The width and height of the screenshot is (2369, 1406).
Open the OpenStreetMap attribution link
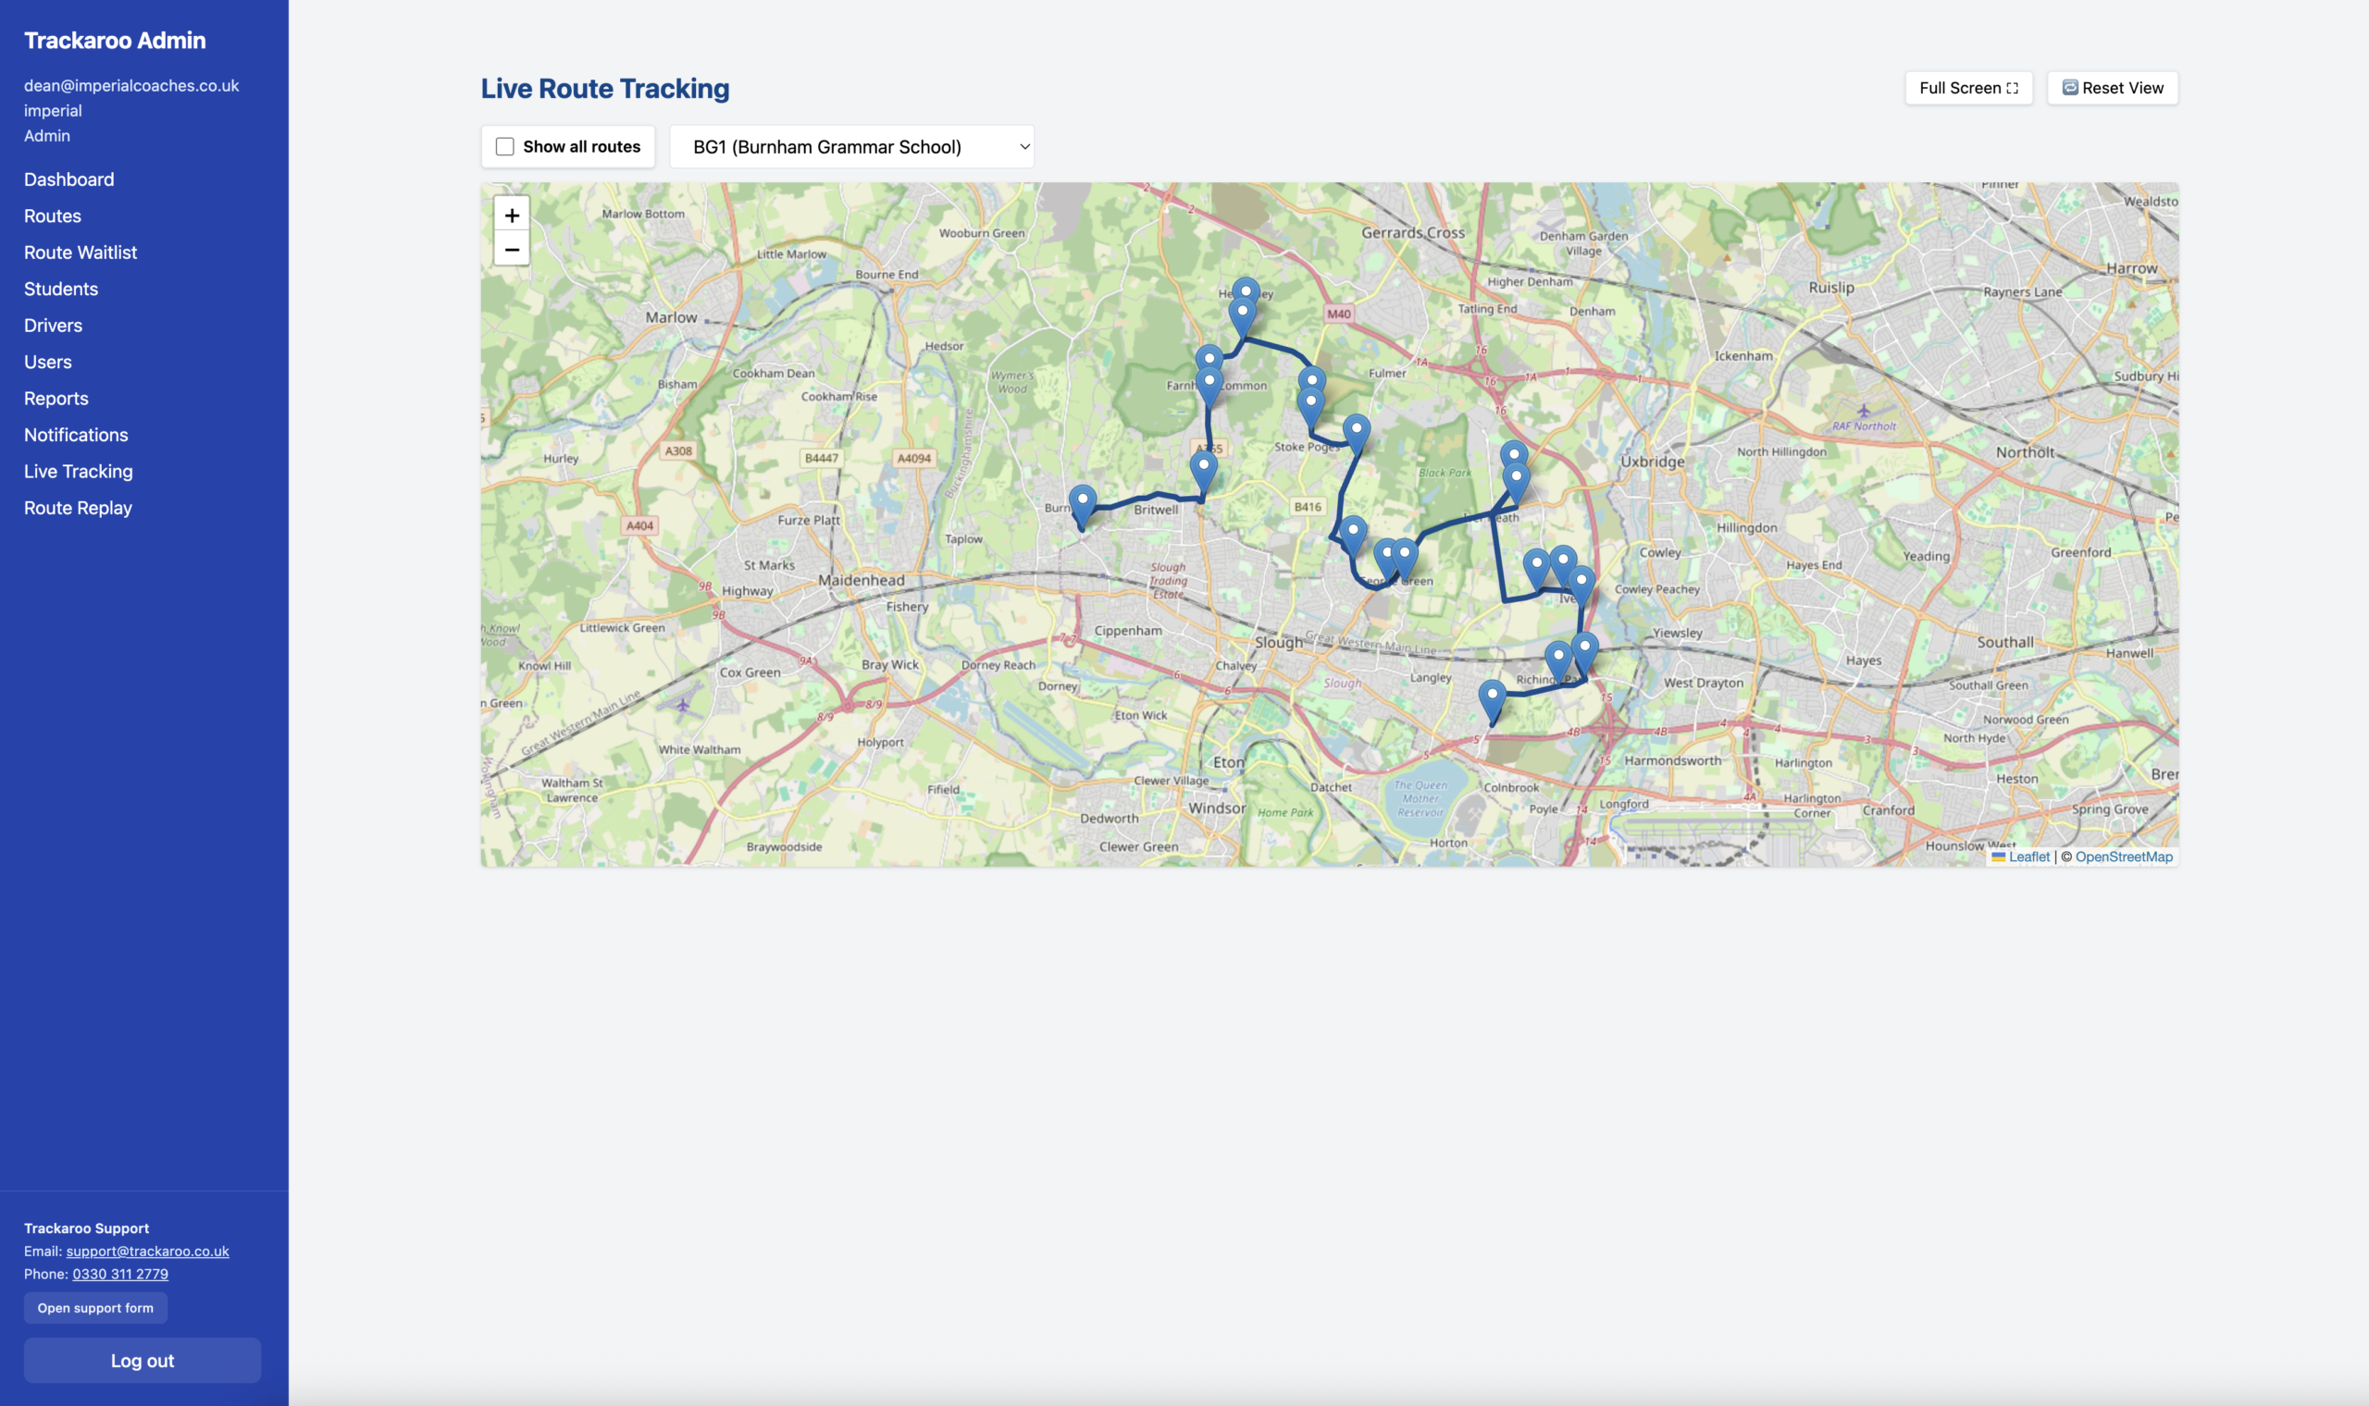(x=2123, y=857)
